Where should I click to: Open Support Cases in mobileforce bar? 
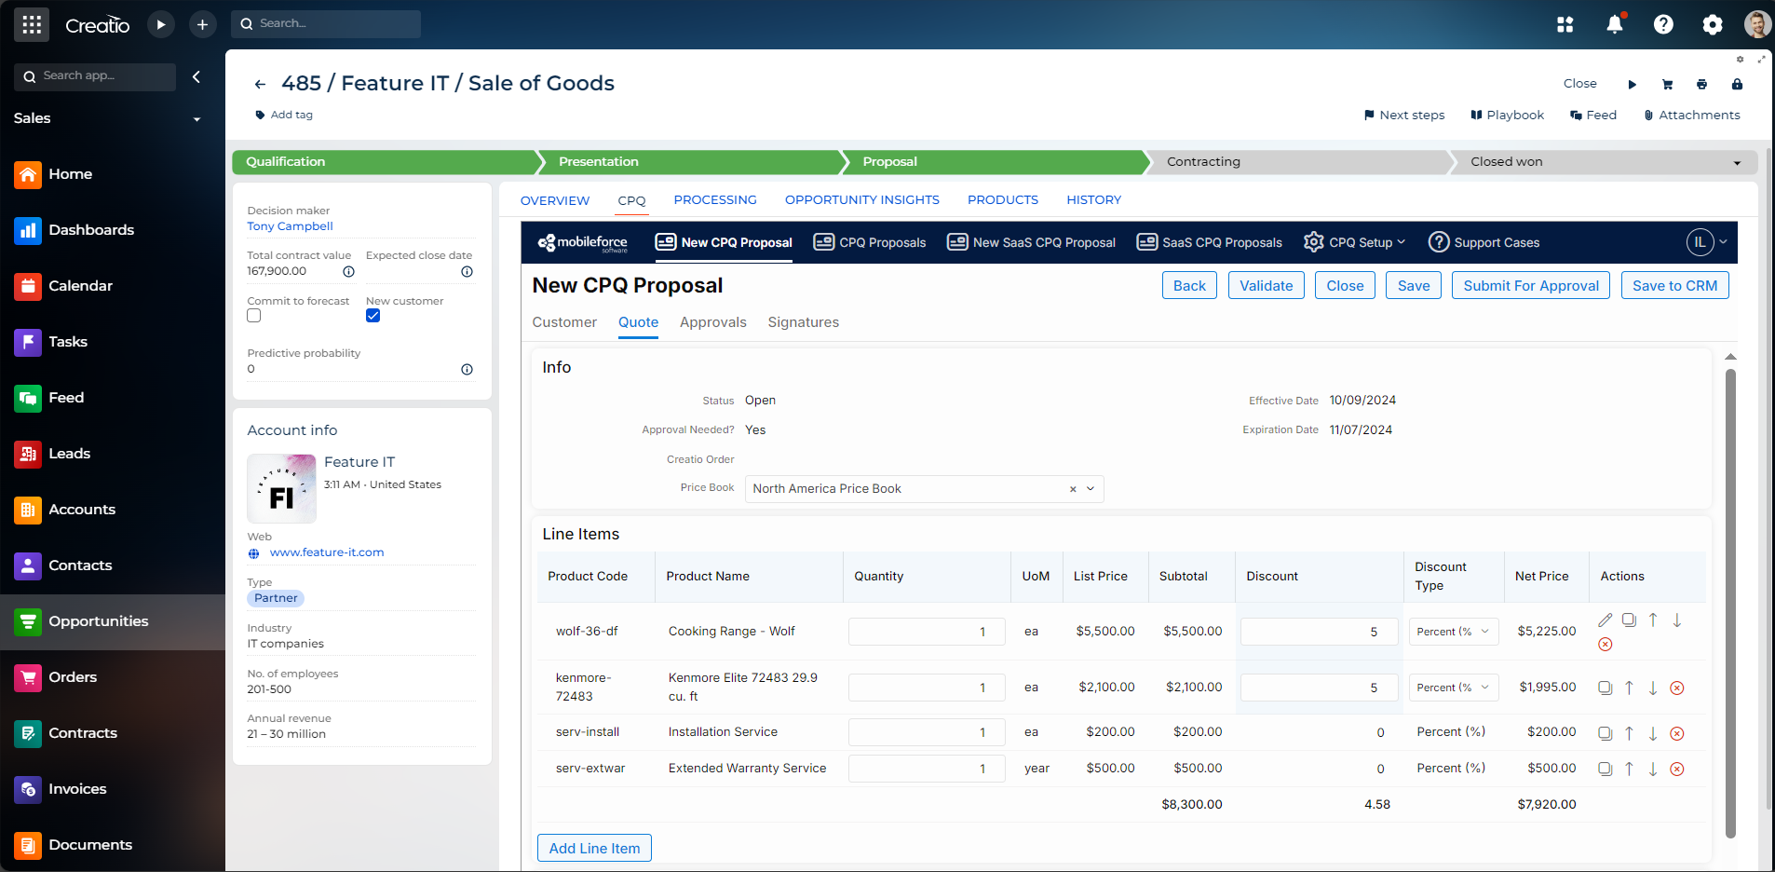(1484, 242)
